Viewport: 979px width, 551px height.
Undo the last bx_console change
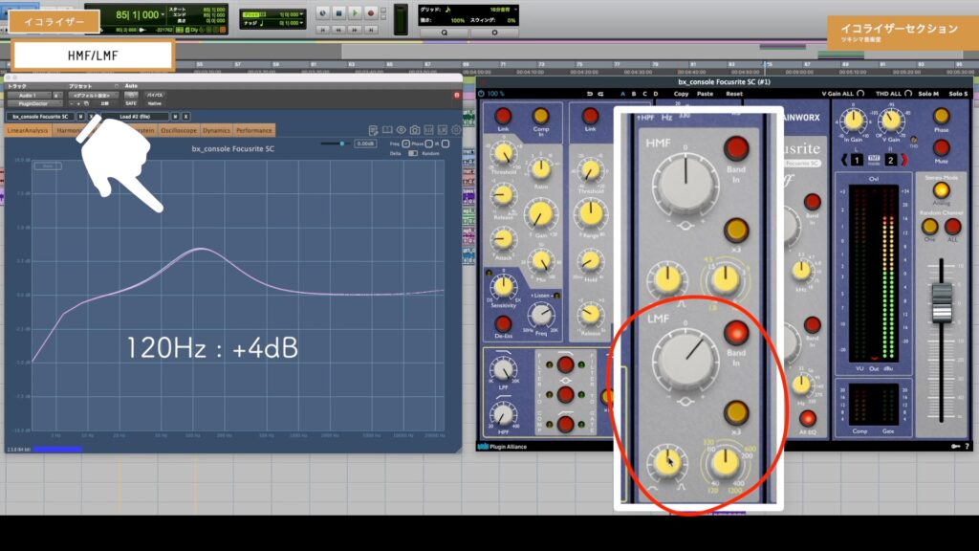point(589,94)
